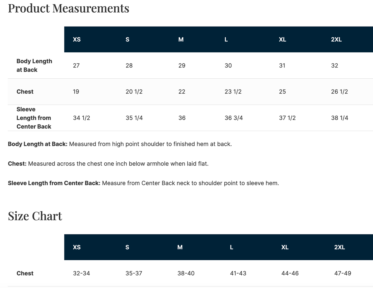The height and width of the screenshot is (288, 373).
Task: Click the bold 'Sleeve Length from Center Back:' definition
Action: (54, 183)
